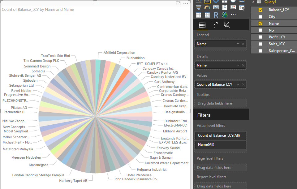297x189 pixels.
Task: Select the Slicer visualization icon
Action: pyautogui.click(x=242, y=7)
